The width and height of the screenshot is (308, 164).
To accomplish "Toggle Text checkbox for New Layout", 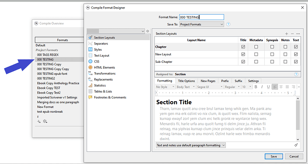I will click(x=296, y=54).
